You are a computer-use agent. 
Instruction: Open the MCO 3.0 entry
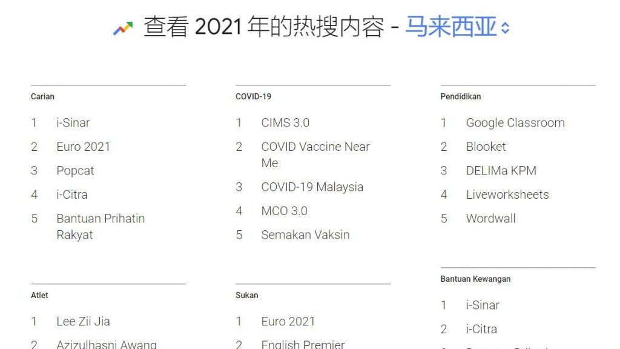point(284,211)
